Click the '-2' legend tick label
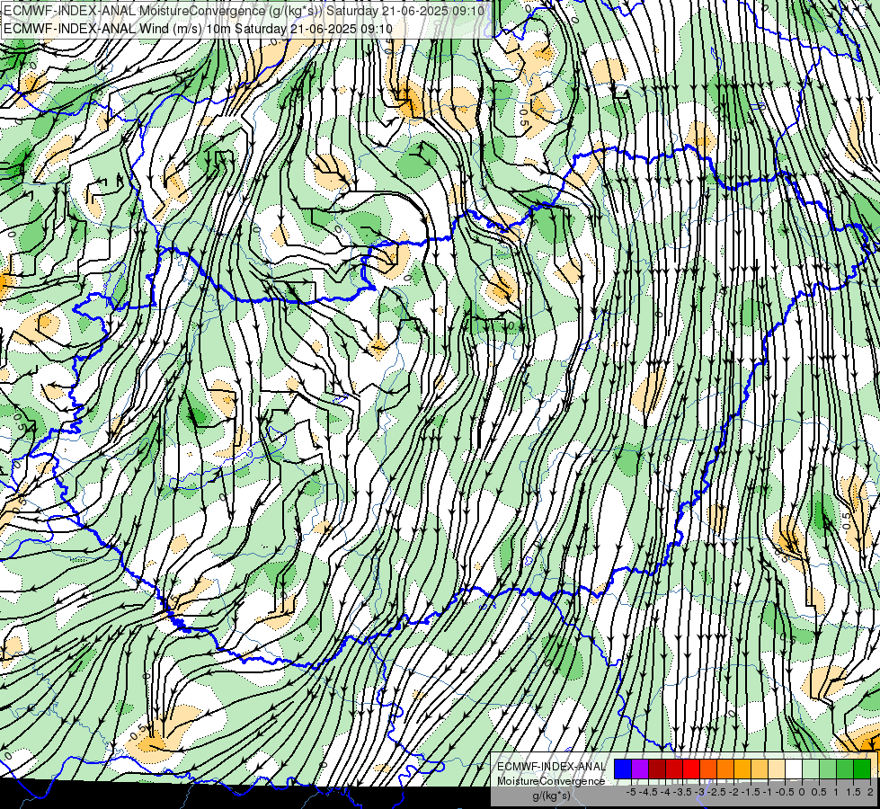This screenshot has height=809, width=880. pos(733,792)
